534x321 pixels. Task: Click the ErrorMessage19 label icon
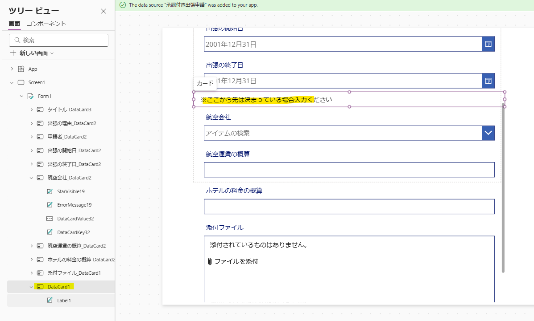click(50, 205)
